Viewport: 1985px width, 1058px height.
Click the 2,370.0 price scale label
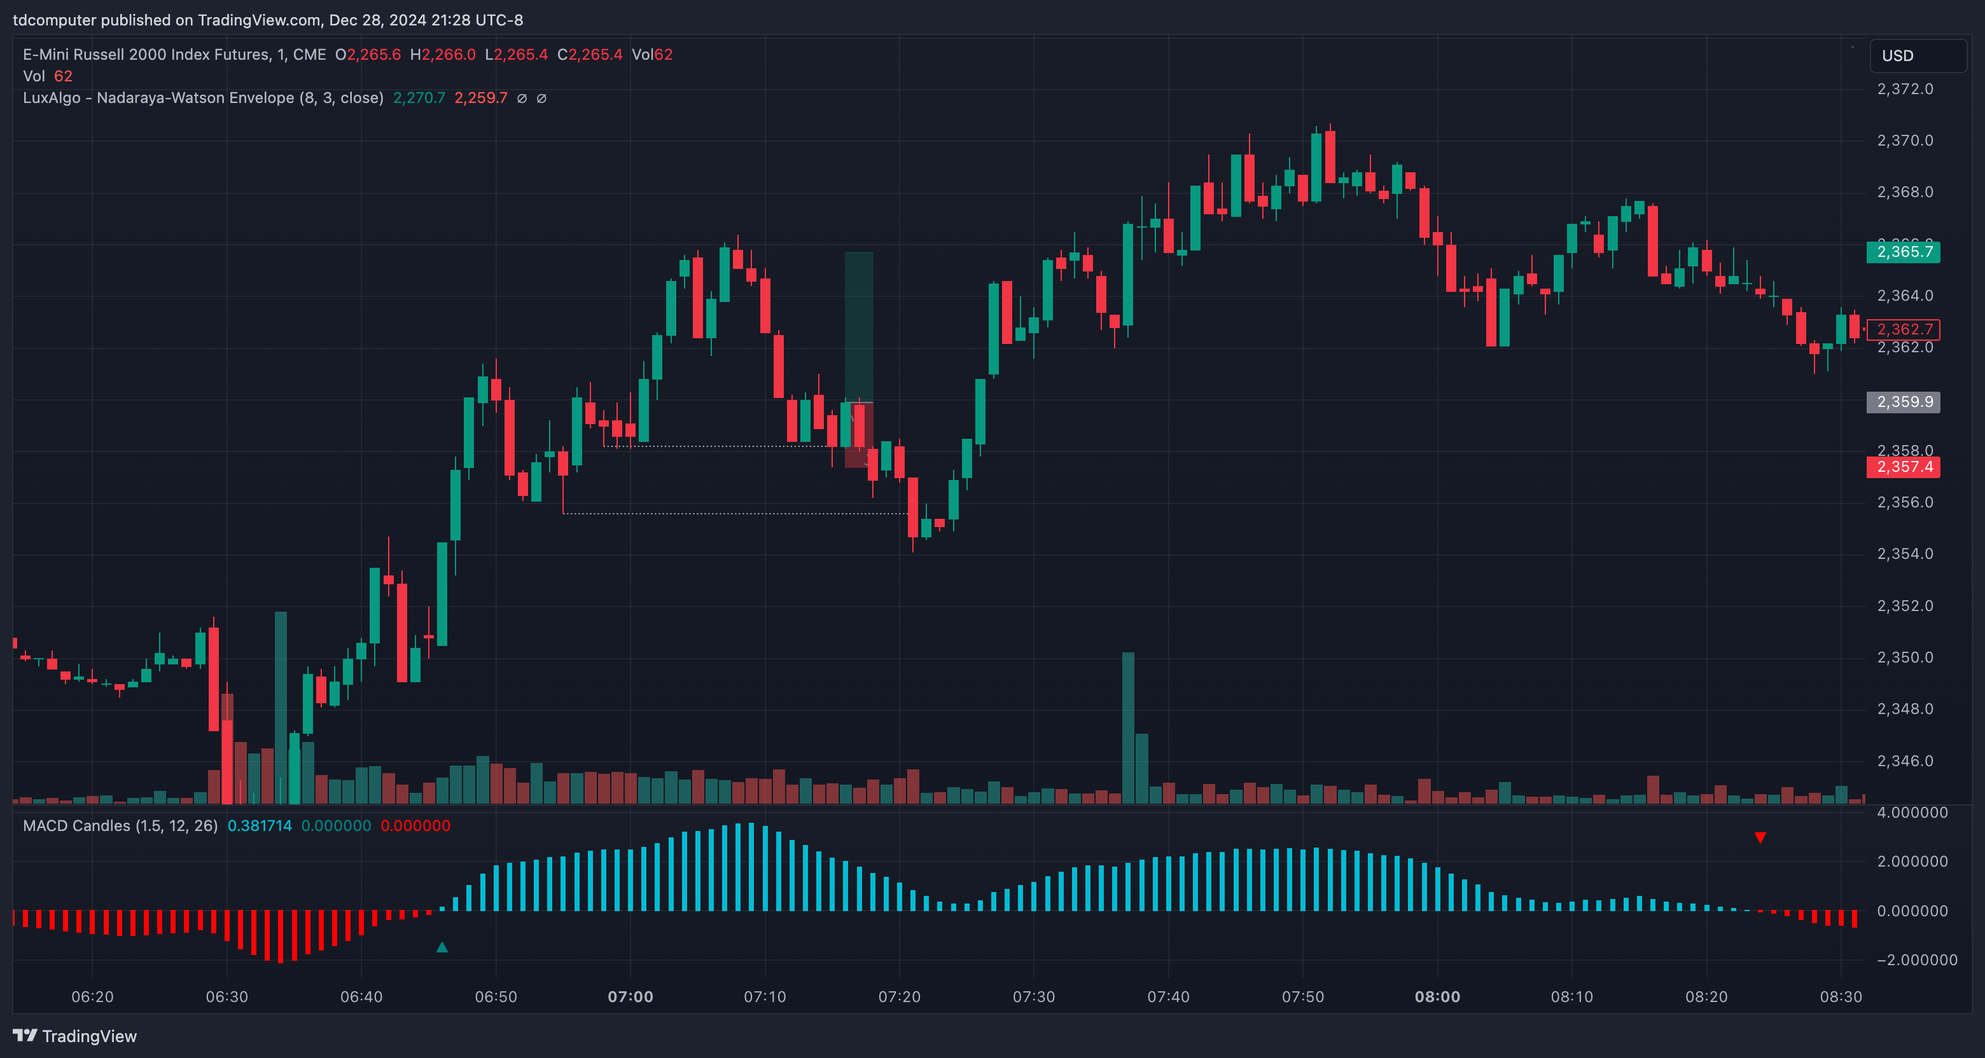[x=1905, y=140]
